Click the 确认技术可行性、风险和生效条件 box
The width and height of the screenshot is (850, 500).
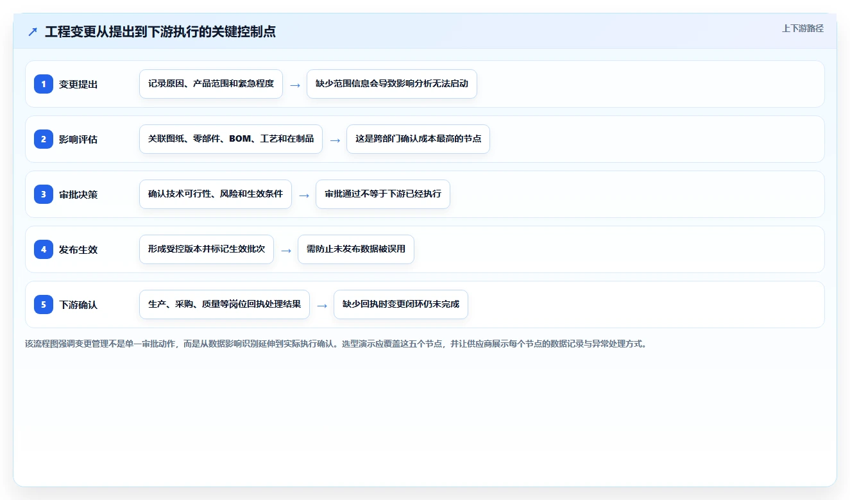coord(216,194)
